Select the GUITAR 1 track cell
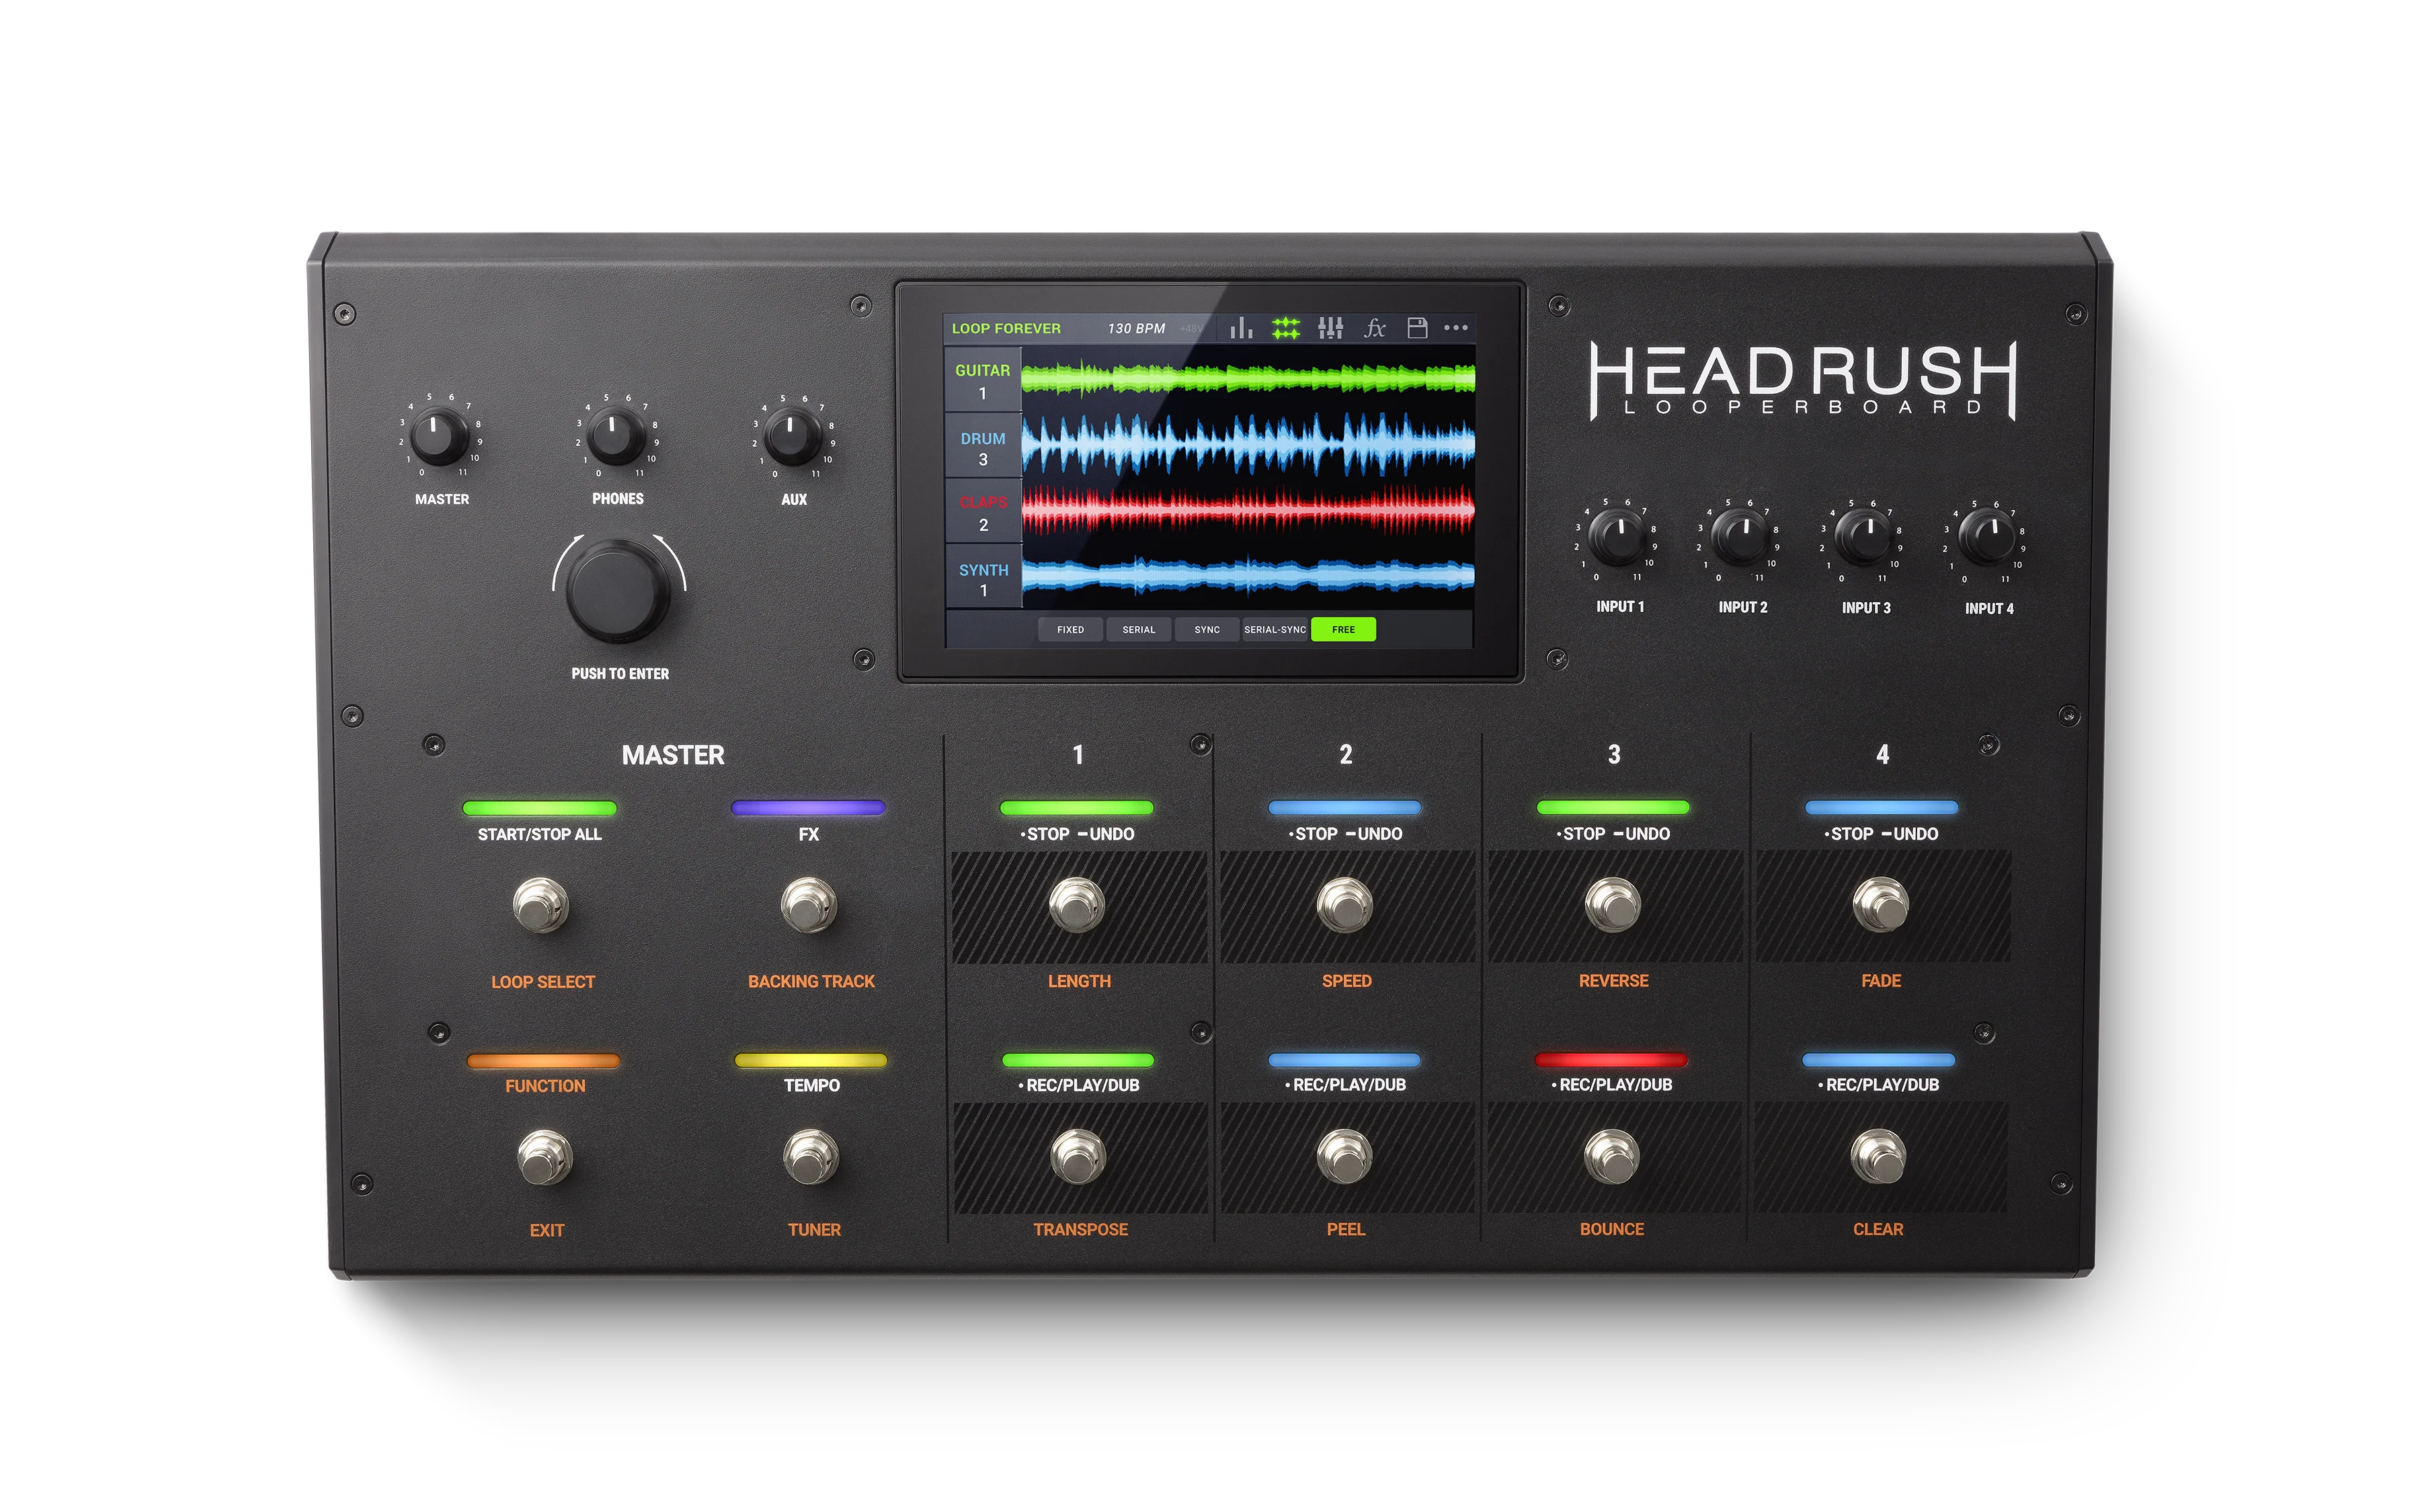Image resolution: width=2420 pixels, height=1512 pixels. tap(983, 380)
